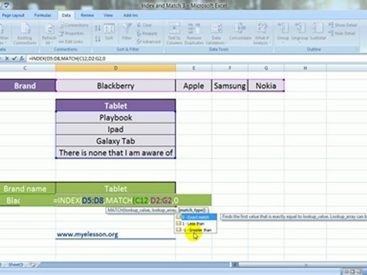This screenshot has width=367, height=275.
Task: Click Remove Duplicates
Action: (x=194, y=33)
